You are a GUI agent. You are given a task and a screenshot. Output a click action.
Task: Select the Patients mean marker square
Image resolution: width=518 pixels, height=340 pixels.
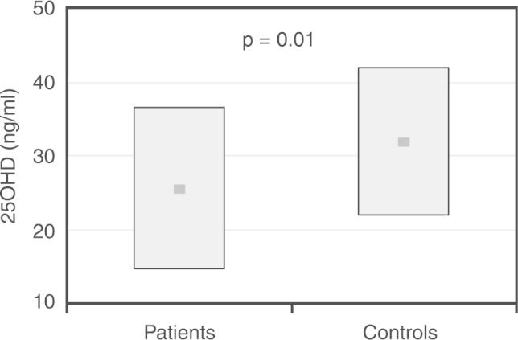(x=179, y=189)
